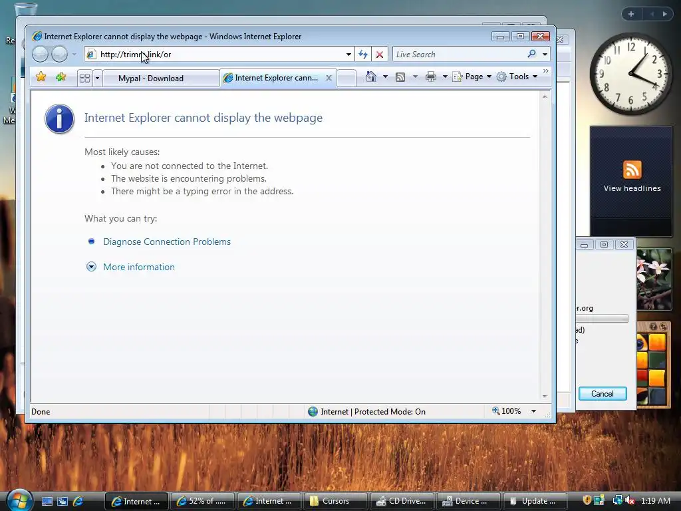Click the Add to Favorites icon

(x=61, y=77)
